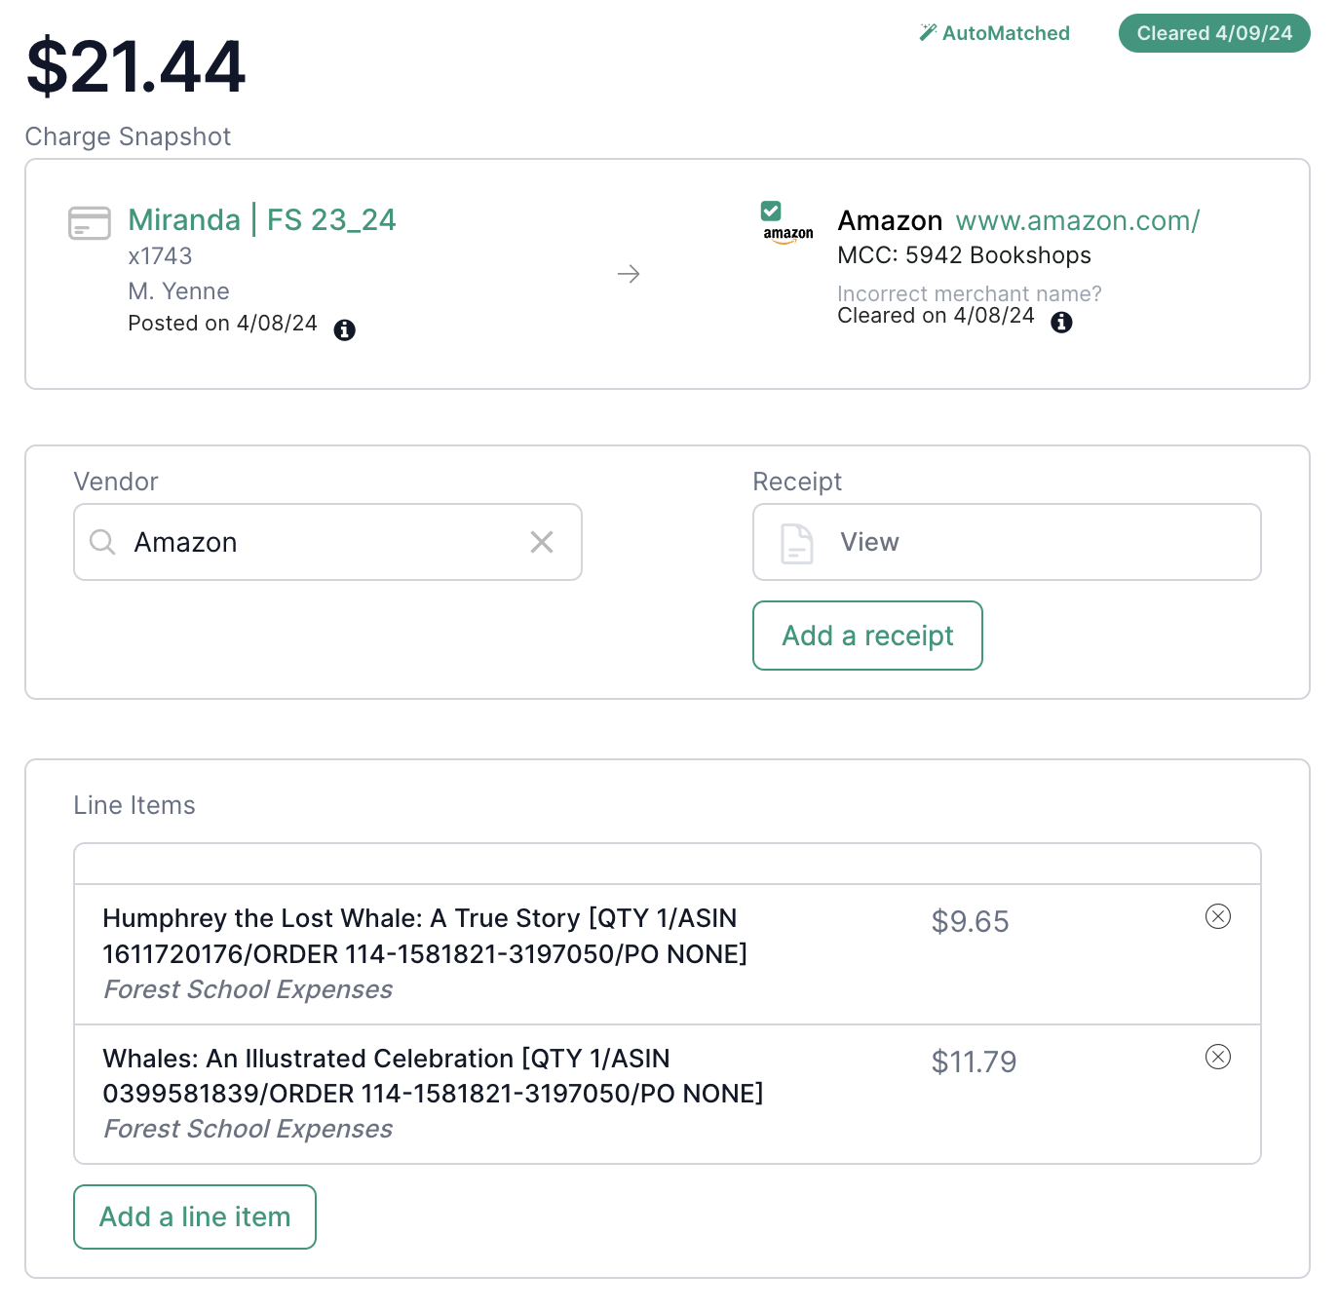The image size is (1339, 1312).
Task: Remove the Humphrey the Lost Whale line item
Action: [x=1218, y=916]
